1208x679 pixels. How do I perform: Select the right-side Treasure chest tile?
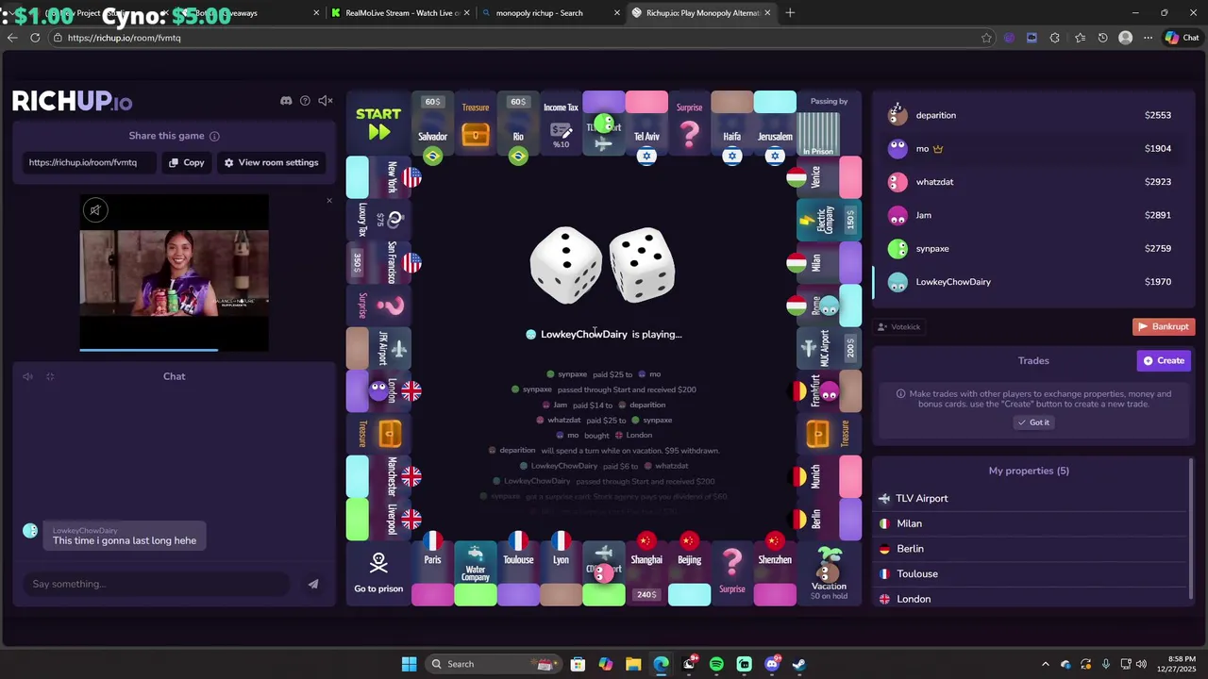(829, 434)
